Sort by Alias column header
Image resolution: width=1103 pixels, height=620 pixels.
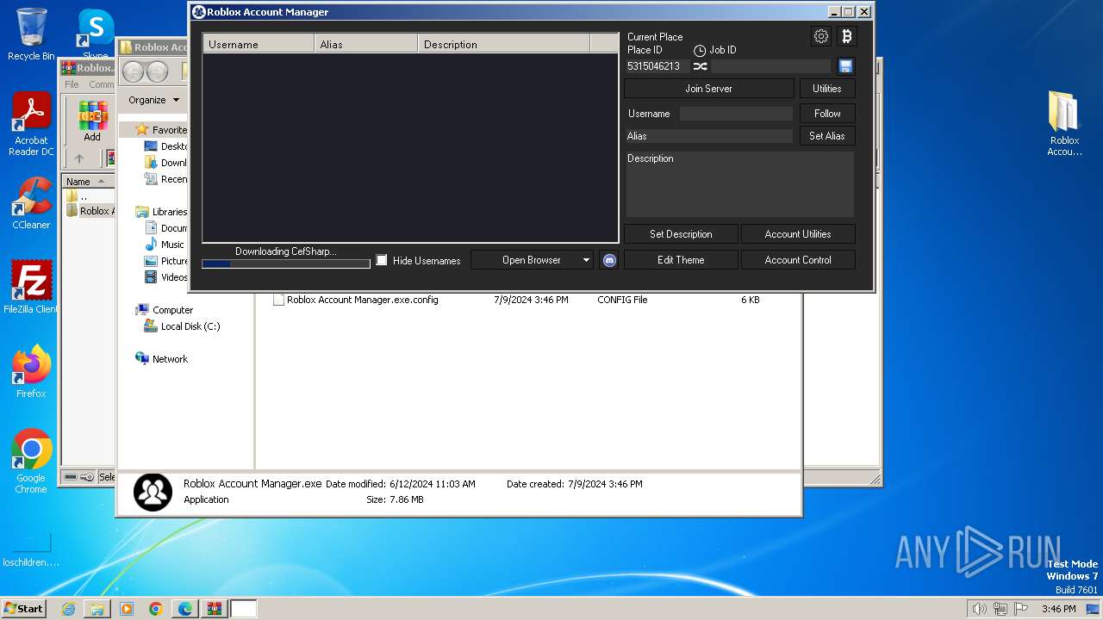click(x=365, y=44)
